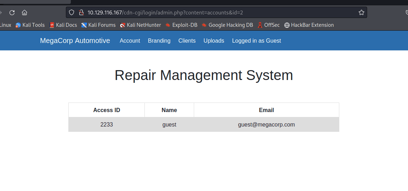The width and height of the screenshot is (408, 191).
Task: Go to the Account page
Action: (x=130, y=41)
